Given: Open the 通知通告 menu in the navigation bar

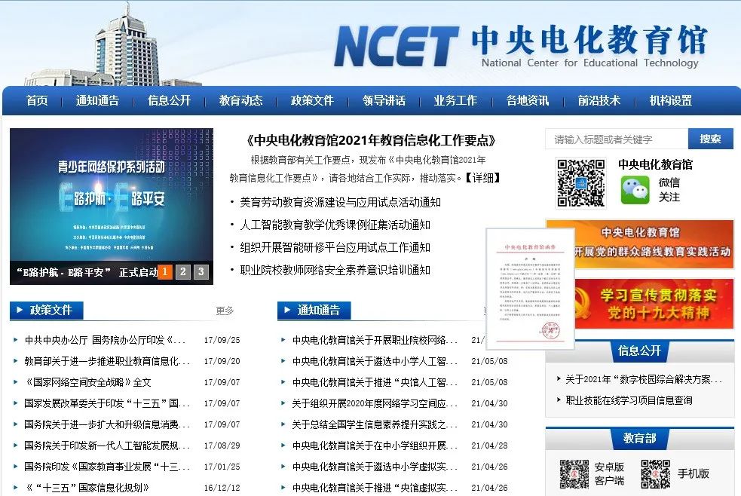Looking at the screenshot, I should point(97,100).
